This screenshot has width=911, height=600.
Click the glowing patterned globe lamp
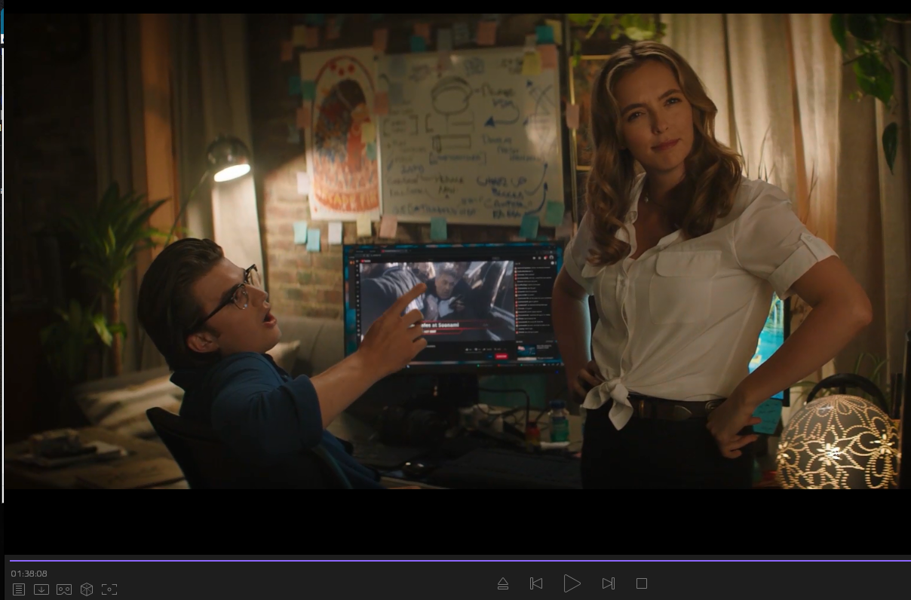[837, 442]
